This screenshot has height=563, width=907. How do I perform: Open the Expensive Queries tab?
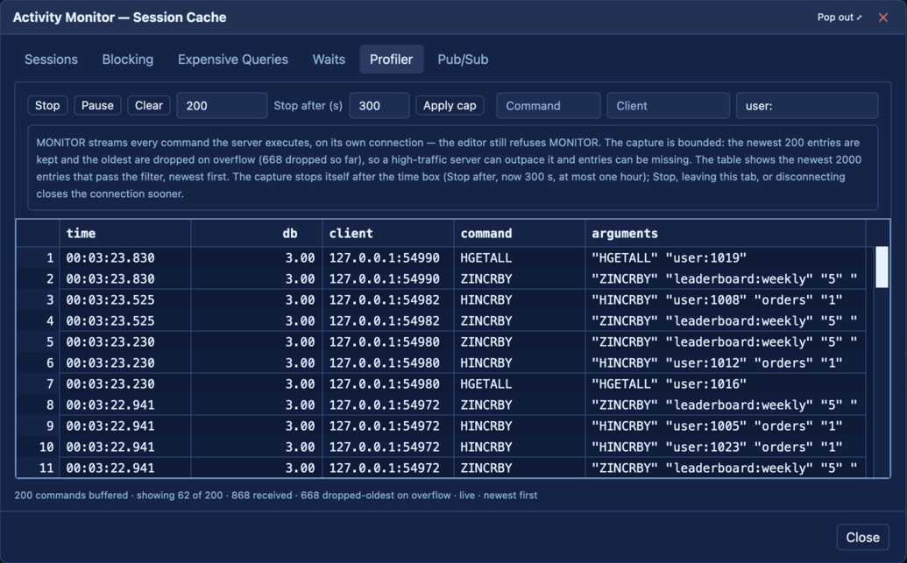pos(232,60)
